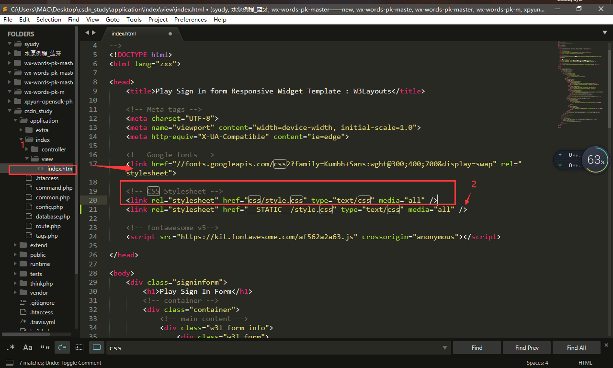Toggle the sidebar via status bar icon
This screenshot has width=613, height=368.
point(10,363)
